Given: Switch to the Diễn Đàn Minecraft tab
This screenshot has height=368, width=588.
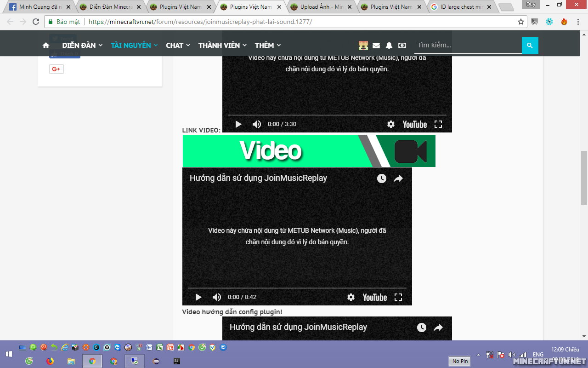Looking at the screenshot, I should pos(111,7).
